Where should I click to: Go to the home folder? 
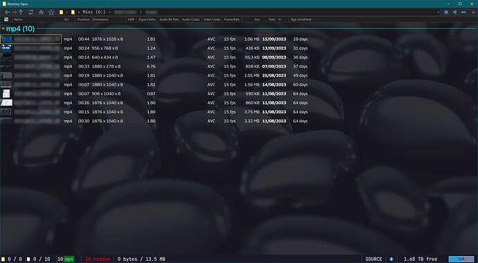pyautogui.click(x=41, y=12)
